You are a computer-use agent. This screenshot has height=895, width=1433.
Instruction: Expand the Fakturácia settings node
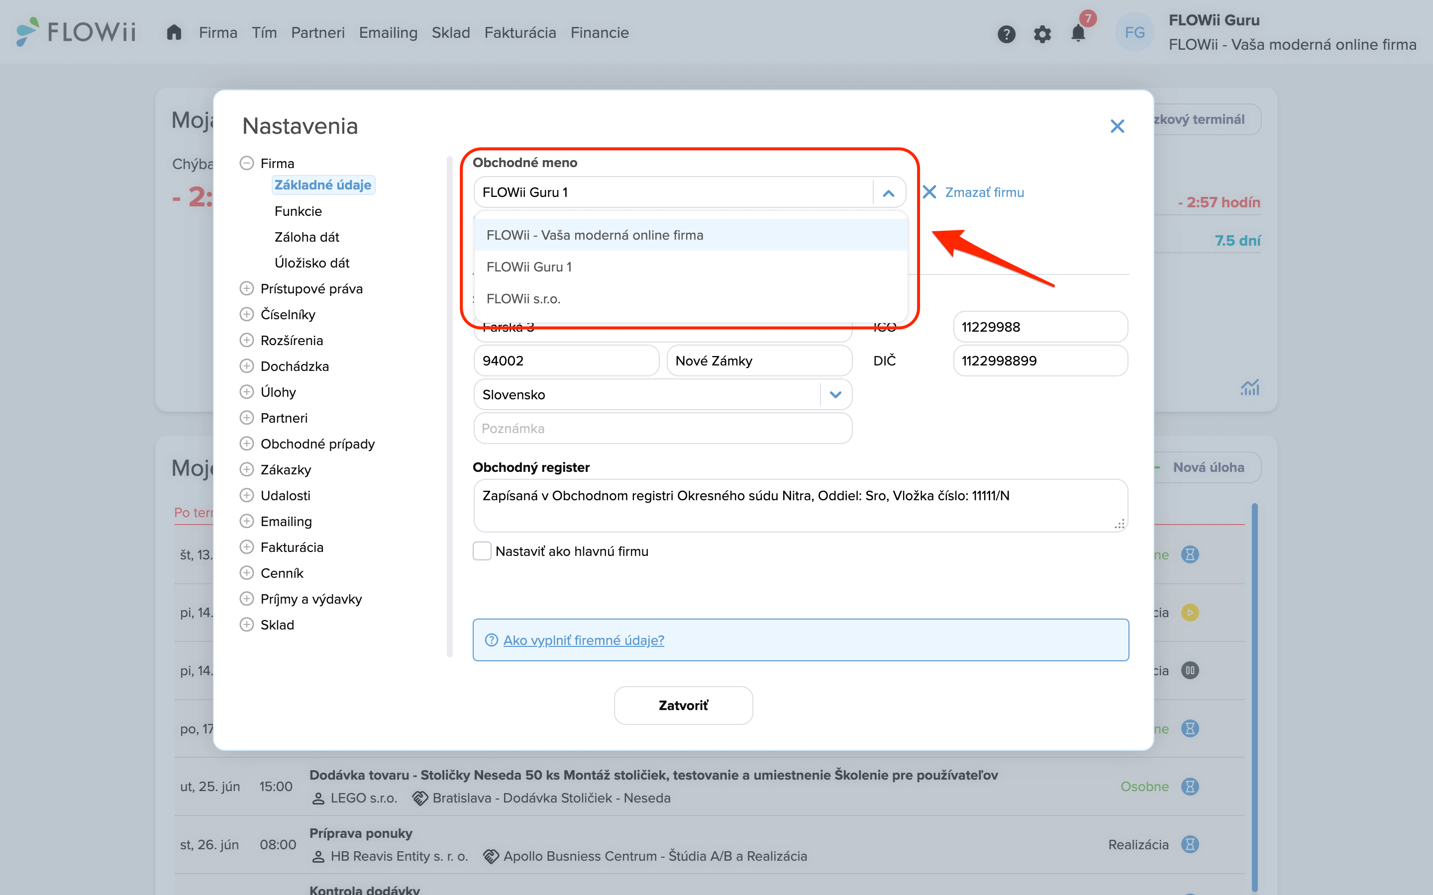point(246,547)
